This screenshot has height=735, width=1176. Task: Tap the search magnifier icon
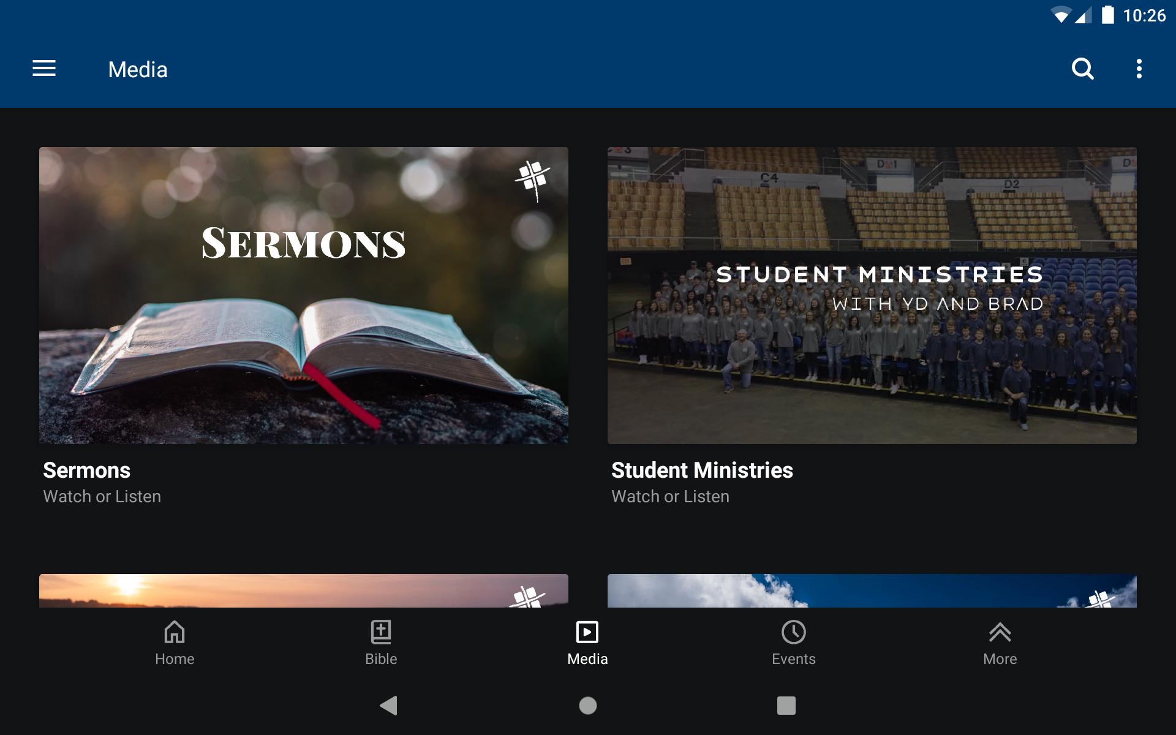click(1083, 69)
